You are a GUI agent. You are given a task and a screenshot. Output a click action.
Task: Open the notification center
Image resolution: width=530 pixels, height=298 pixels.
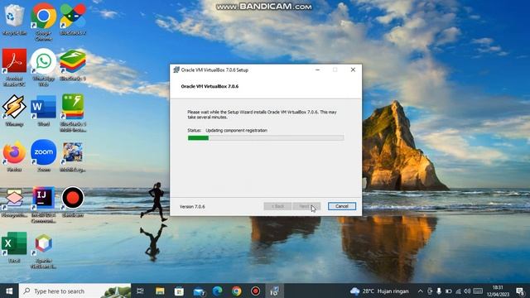click(521, 291)
